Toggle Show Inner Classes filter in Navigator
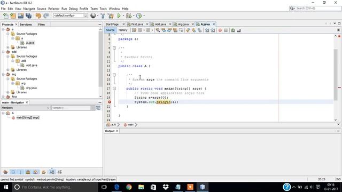This screenshot has height=192, width=342. [x=35, y=172]
